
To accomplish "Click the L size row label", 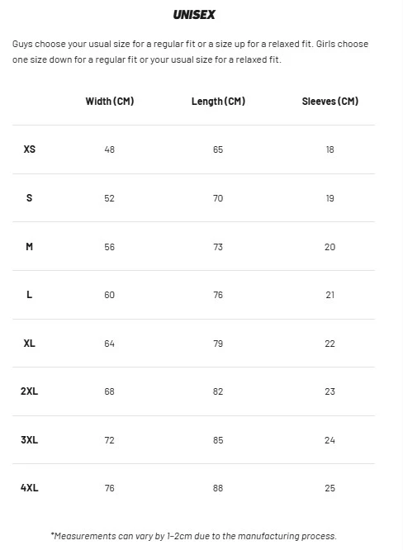I will tap(30, 295).
